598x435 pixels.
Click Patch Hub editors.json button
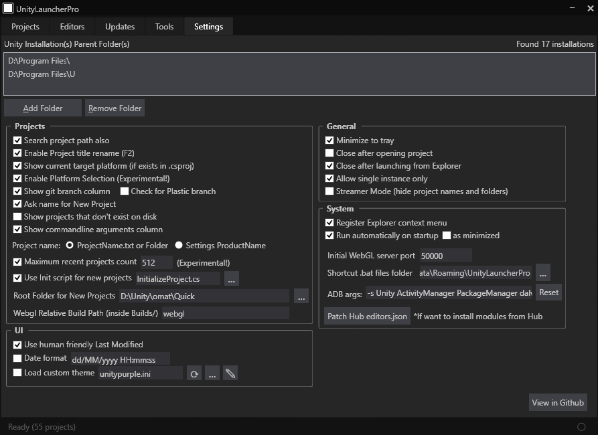367,317
